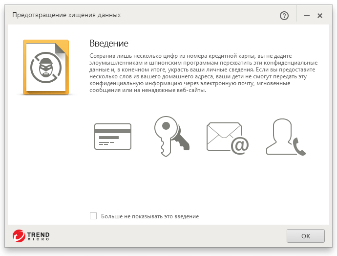
Task: Confirm with the OK button
Action: click(x=305, y=236)
